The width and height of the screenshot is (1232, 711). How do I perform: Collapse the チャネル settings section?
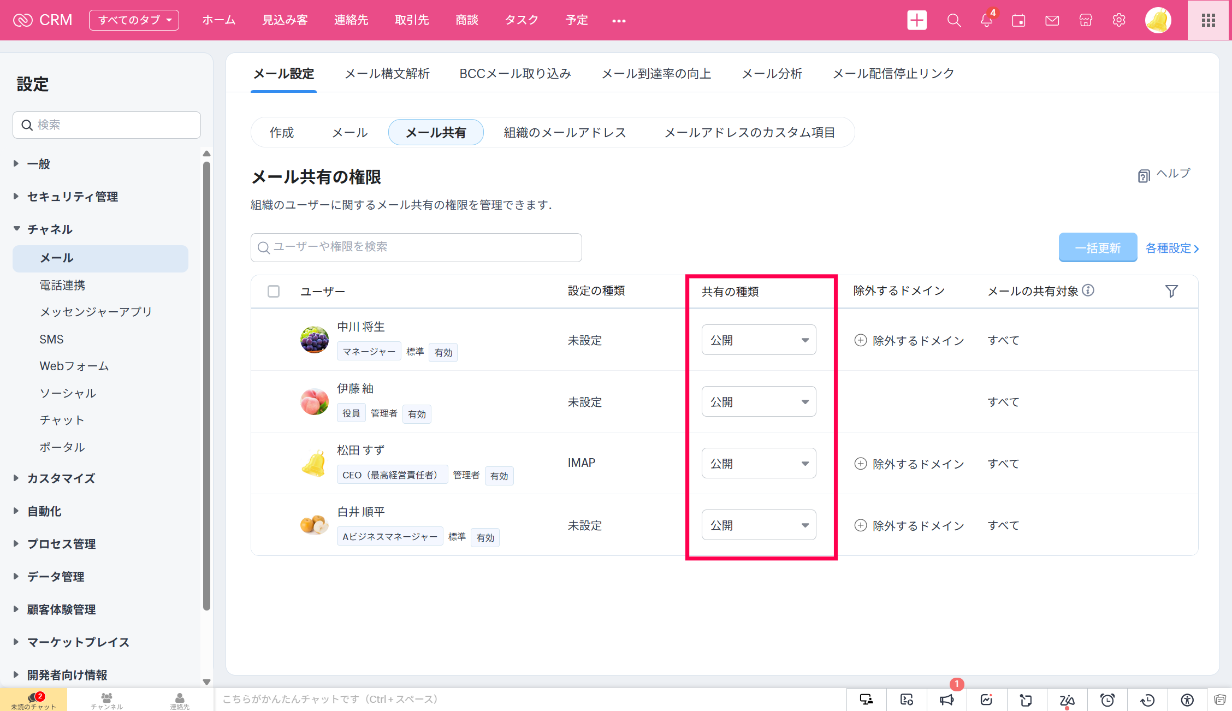[50, 229]
